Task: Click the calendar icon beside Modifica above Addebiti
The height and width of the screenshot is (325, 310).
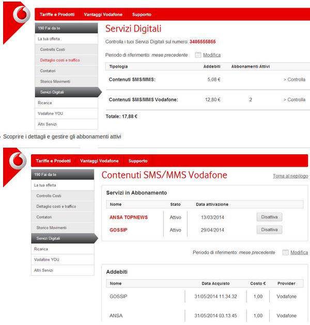Action: pyautogui.click(x=286, y=252)
